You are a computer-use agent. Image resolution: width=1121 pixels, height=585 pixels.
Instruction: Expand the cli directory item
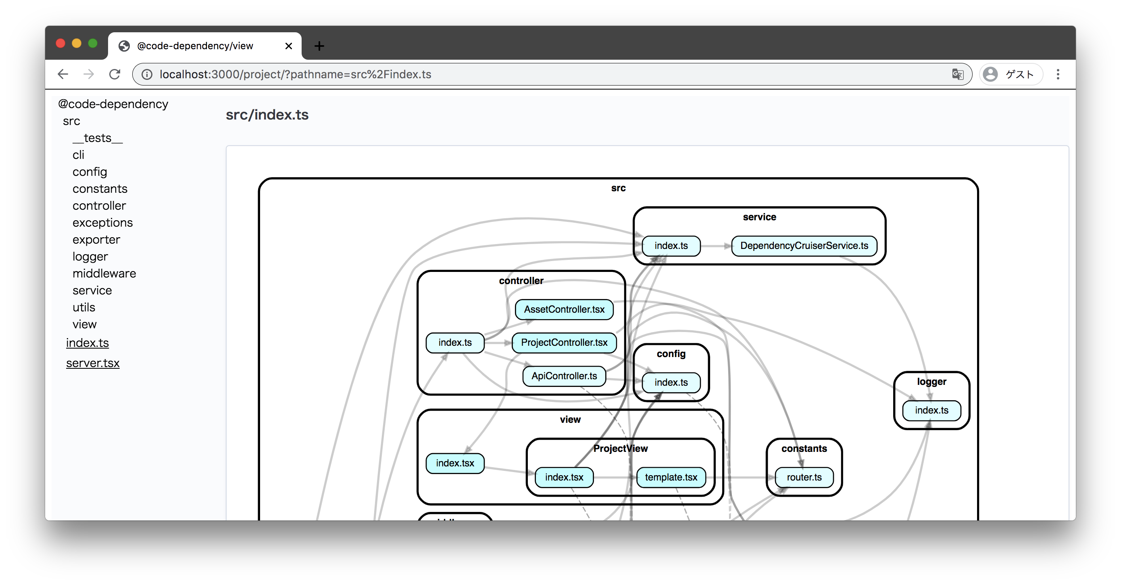point(78,155)
